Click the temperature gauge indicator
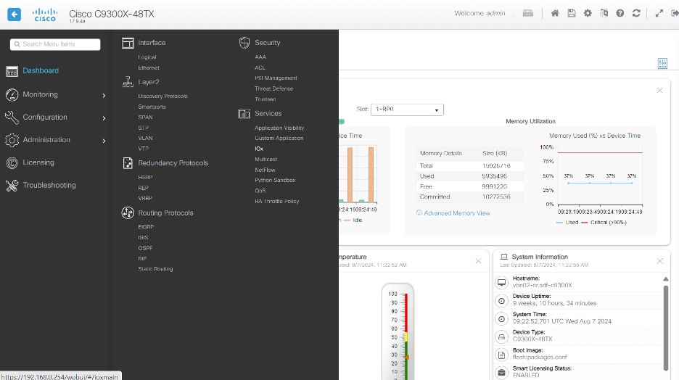Screen dimensions: 679x380 click(407, 358)
